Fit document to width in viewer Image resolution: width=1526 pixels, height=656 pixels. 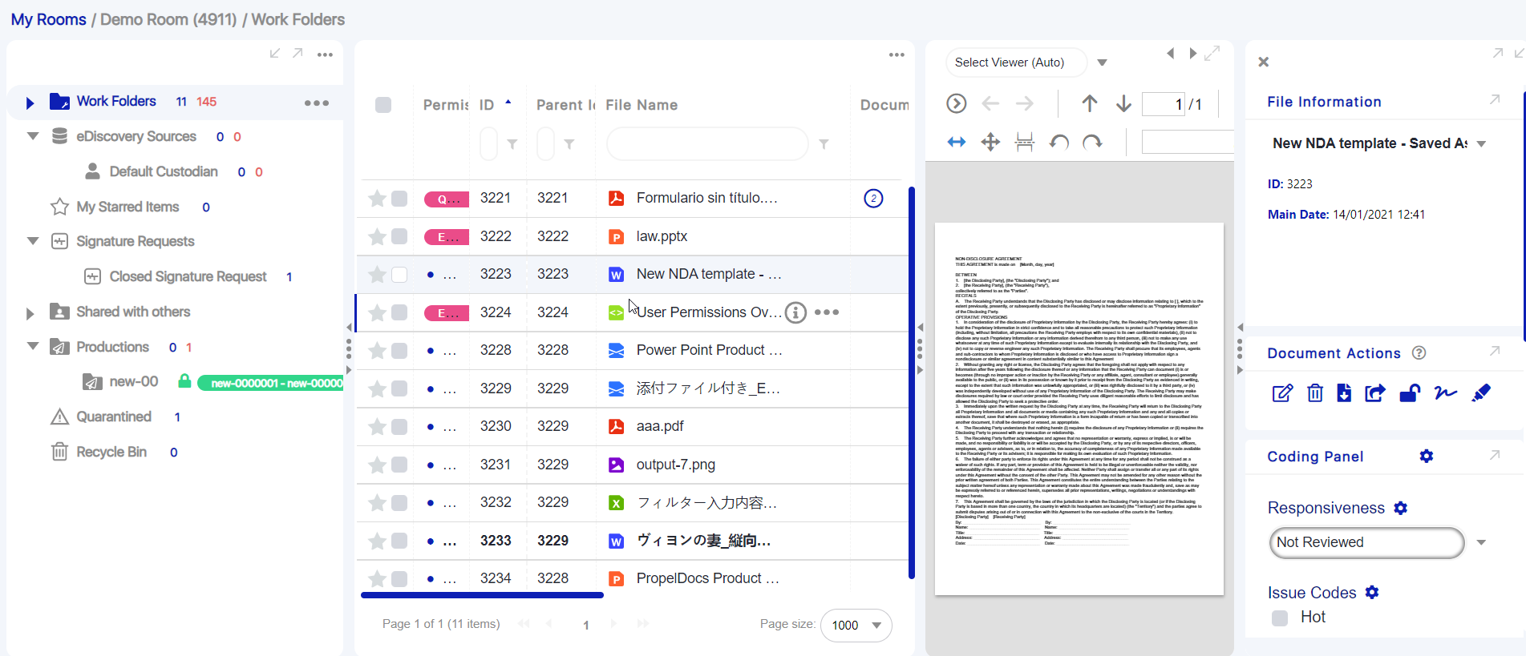click(957, 143)
